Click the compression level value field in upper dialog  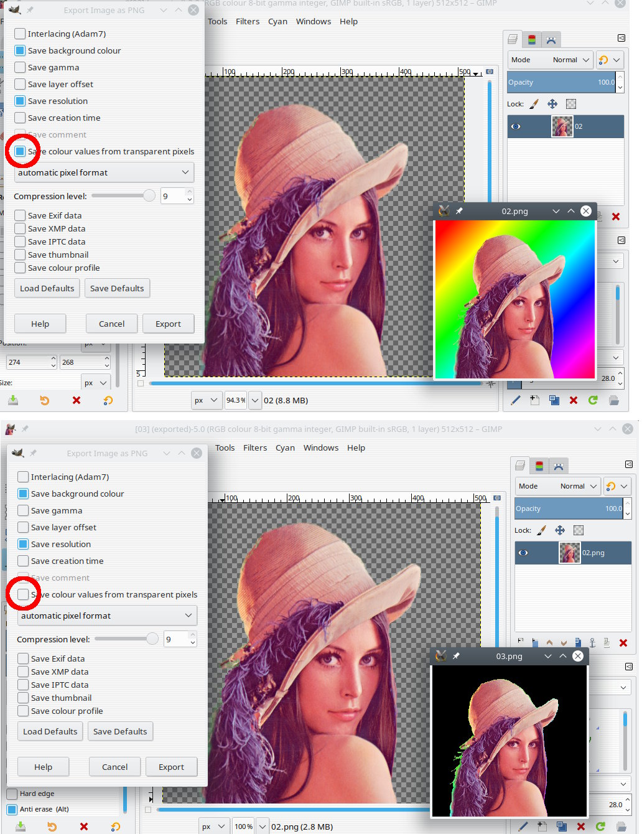[x=173, y=196]
